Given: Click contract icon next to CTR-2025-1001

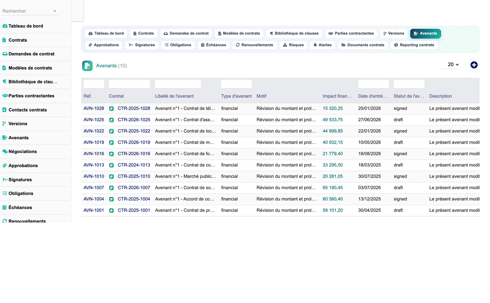Looking at the screenshot, I should point(112,210).
